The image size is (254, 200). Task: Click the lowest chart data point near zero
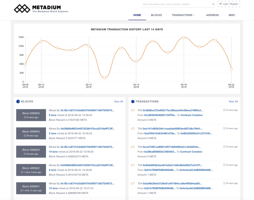(104, 78)
